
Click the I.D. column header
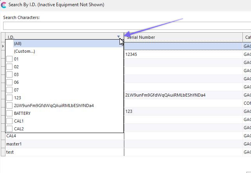tap(58, 37)
